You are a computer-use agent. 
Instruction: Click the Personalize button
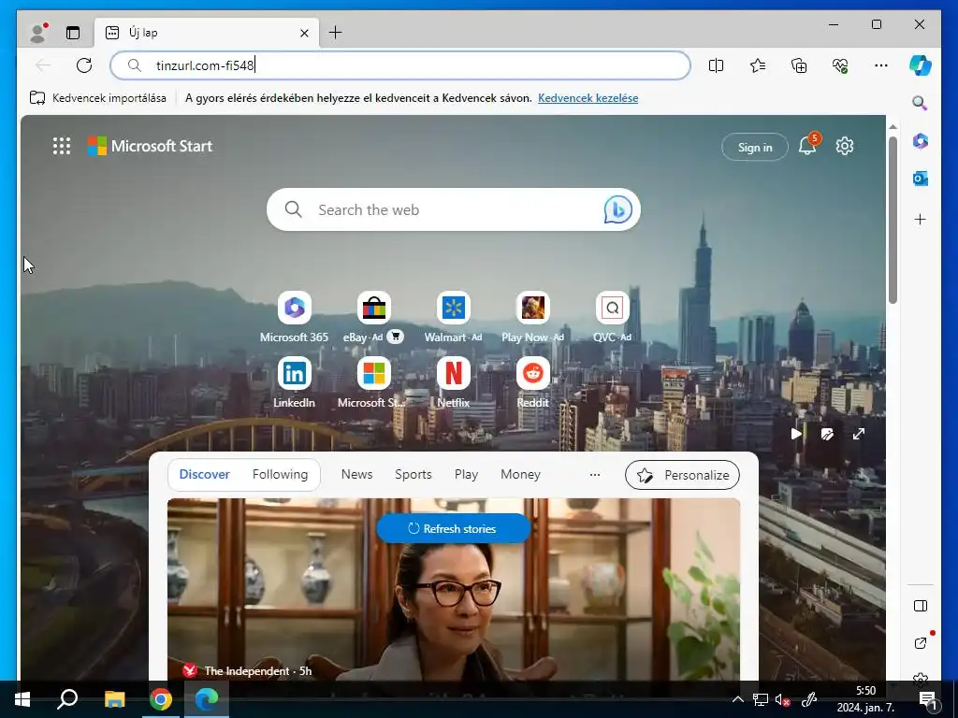click(682, 475)
